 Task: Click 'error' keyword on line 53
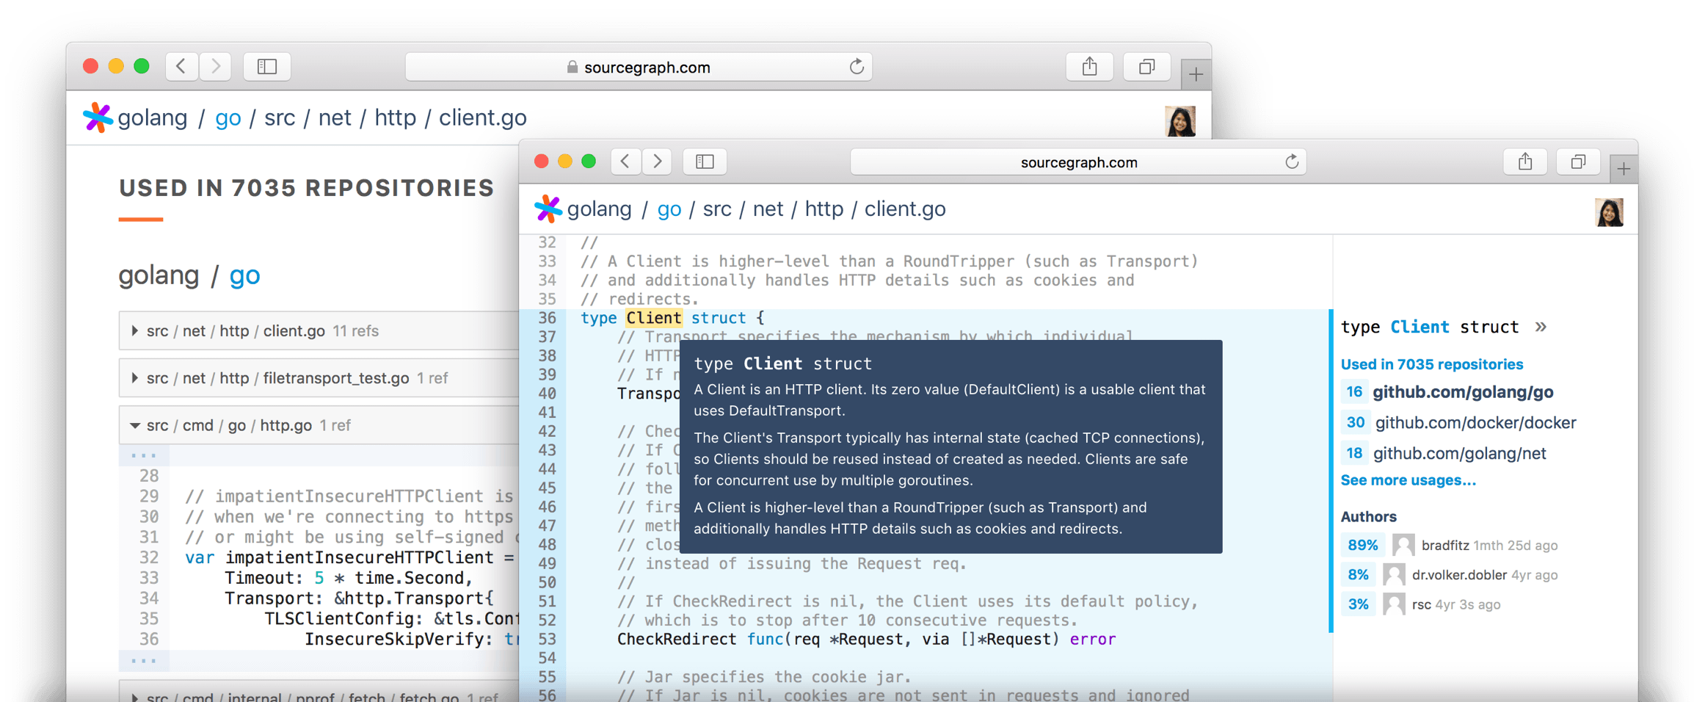coord(1092,639)
